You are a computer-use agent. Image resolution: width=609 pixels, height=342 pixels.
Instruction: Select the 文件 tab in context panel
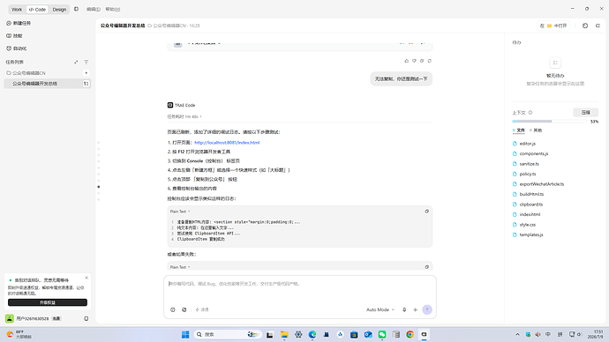(x=519, y=130)
